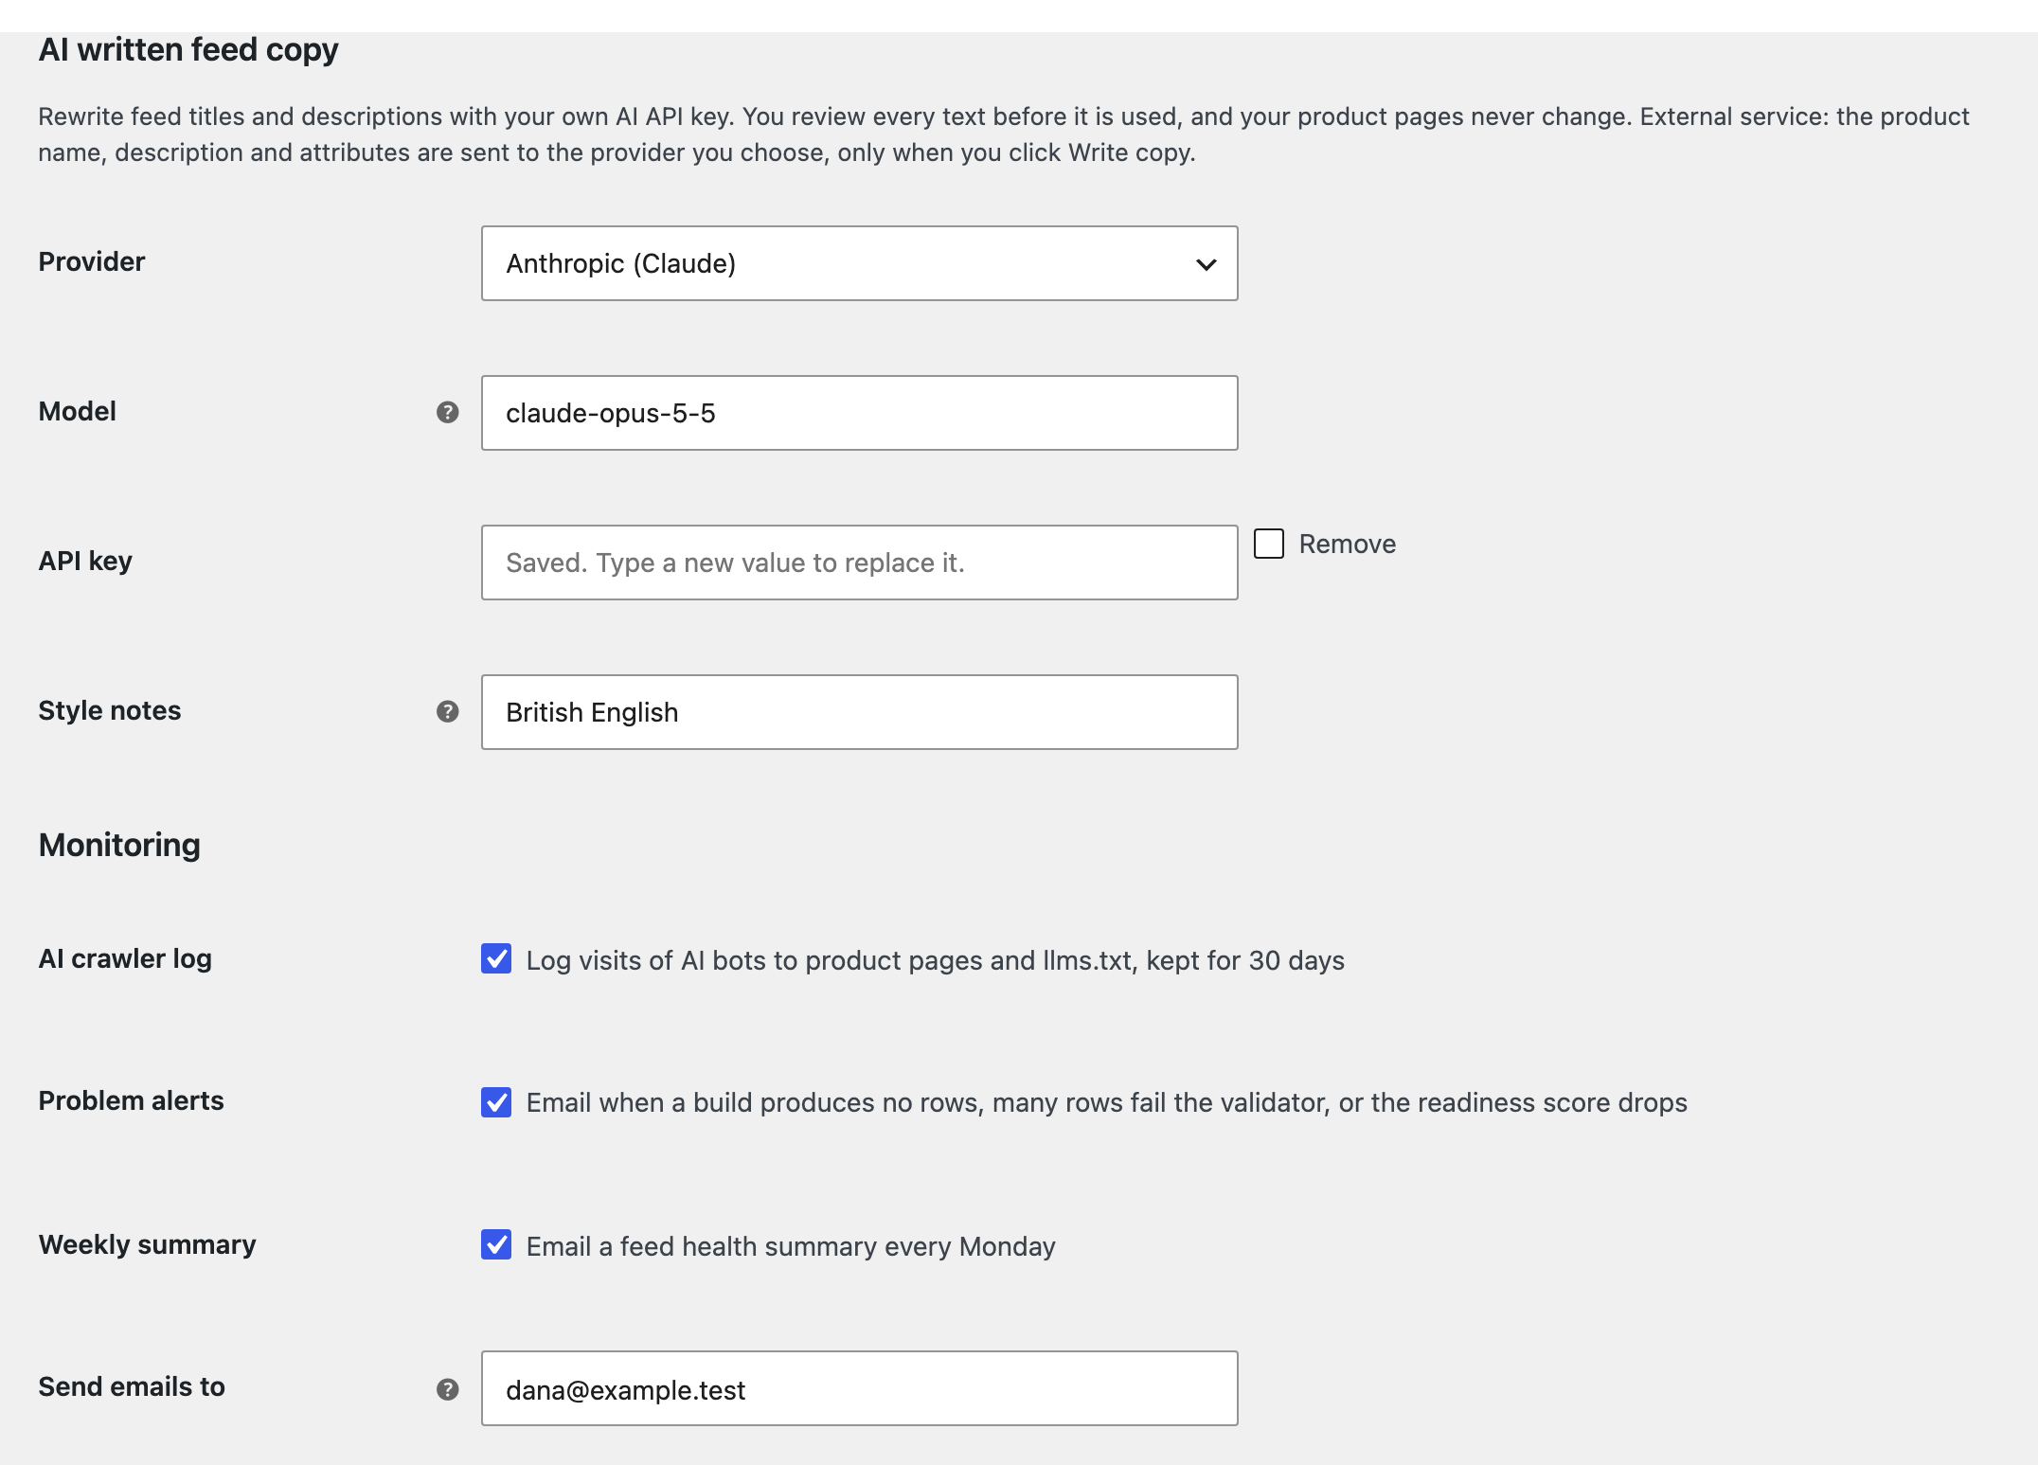The width and height of the screenshot is (2038, 1465).
Task: Click the 'AI crawler log' label
Action: click(125, 958)
